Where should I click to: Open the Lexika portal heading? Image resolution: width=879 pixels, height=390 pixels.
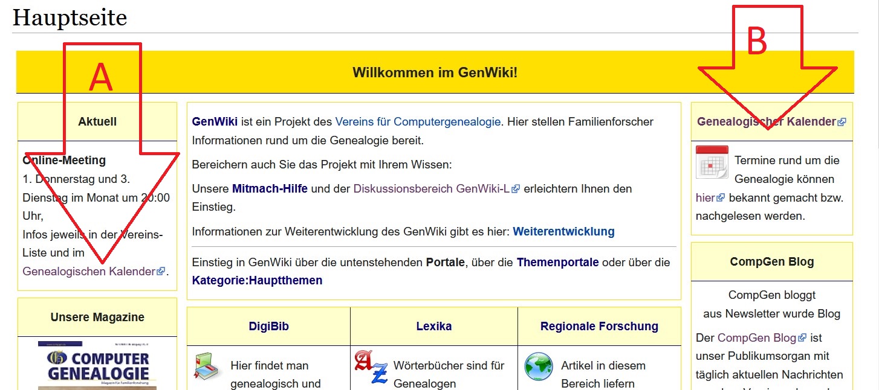(x=434, y=326)
